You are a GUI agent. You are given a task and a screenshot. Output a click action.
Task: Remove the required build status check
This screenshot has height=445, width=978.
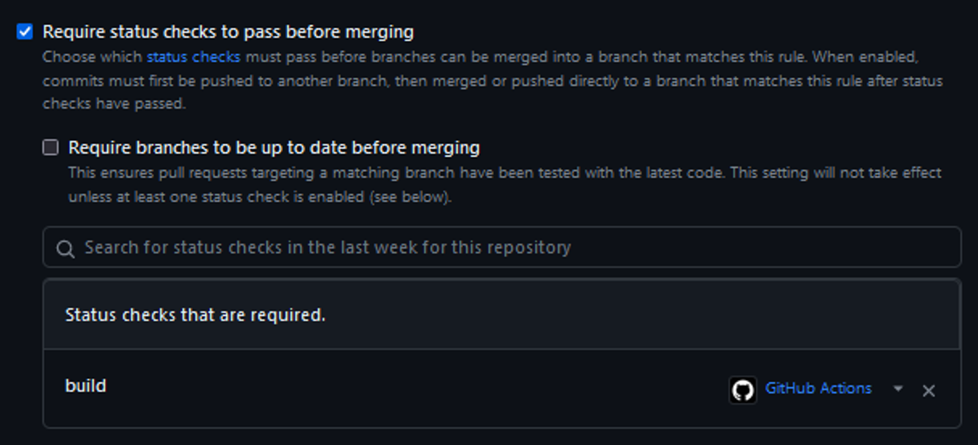click(x=930, y=389)
